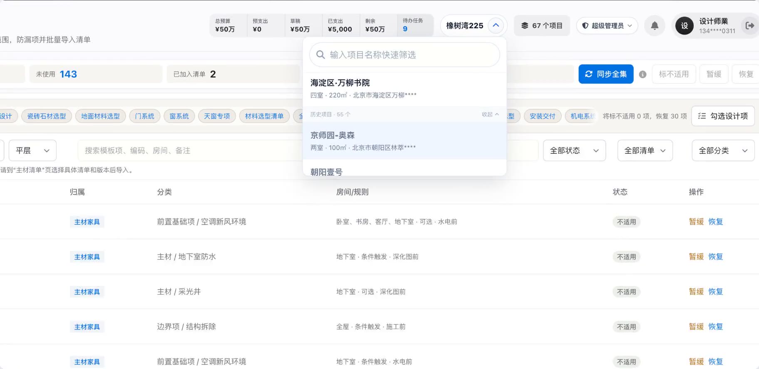Click 不适用 badge in 边界项 / 结构拆除 row

626,327
